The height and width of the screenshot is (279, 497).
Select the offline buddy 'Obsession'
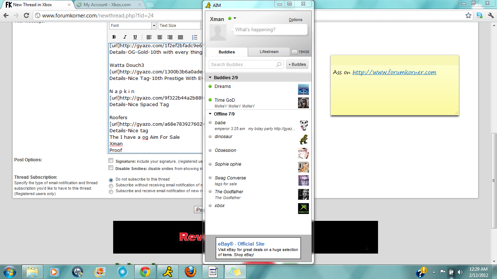(258, 153)
